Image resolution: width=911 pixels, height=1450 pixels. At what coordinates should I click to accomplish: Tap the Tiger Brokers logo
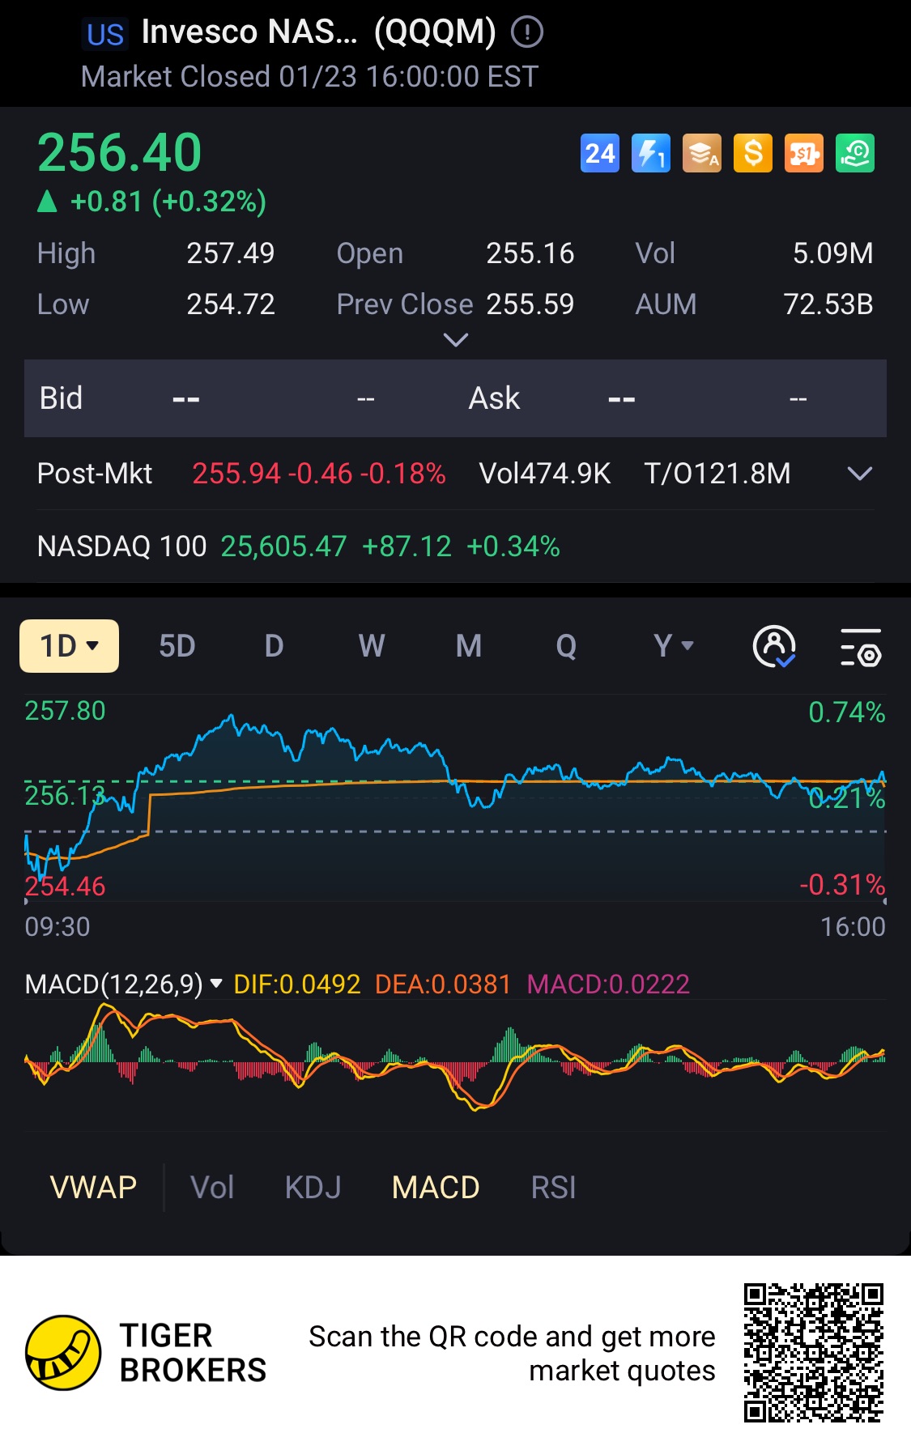63,1353
